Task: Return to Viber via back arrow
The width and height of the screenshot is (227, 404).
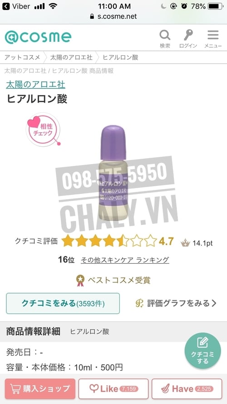Action: coord(5,6)
